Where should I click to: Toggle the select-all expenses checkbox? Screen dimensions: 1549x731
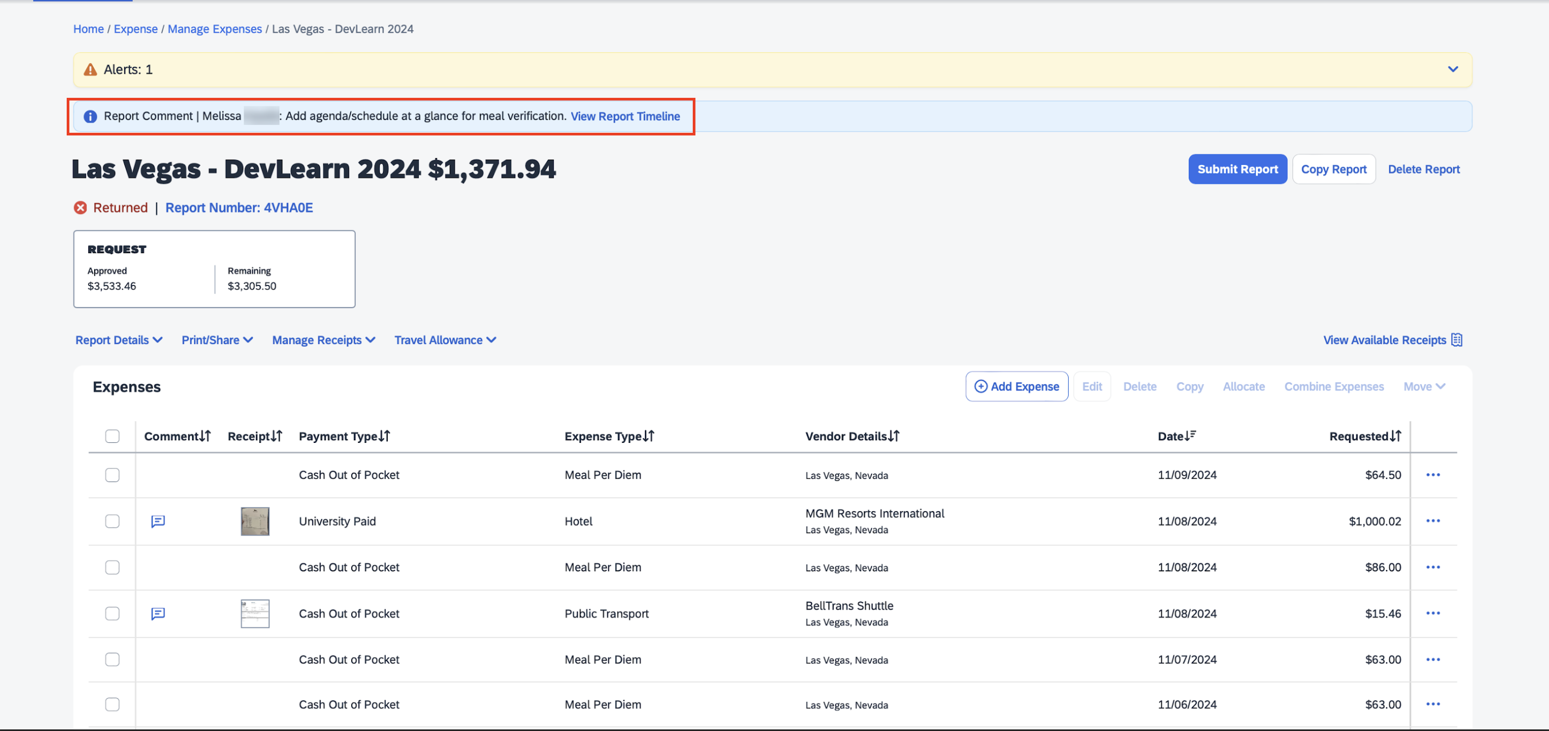coord(112,436)
